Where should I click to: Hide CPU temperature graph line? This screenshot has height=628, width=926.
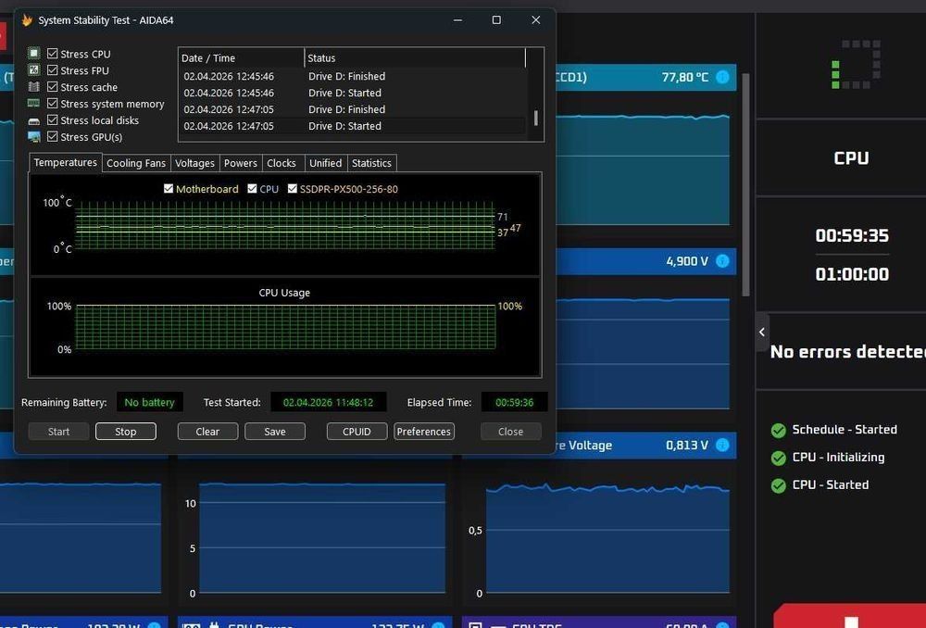pyautogui.click(x=252, y=188)
